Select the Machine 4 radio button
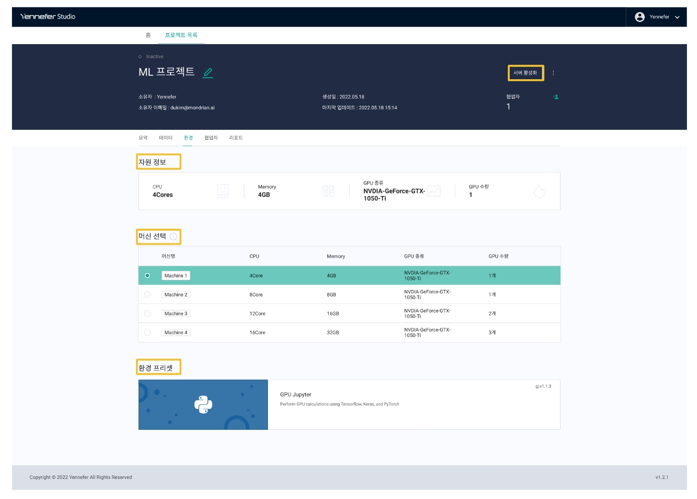 point(147,332)
